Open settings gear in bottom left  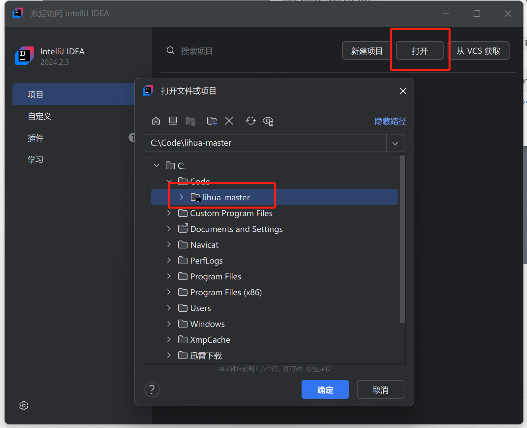24,406
